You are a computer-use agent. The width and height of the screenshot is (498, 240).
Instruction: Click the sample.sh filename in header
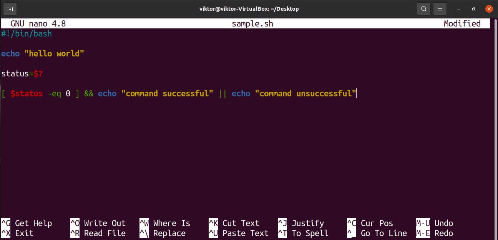252,23
